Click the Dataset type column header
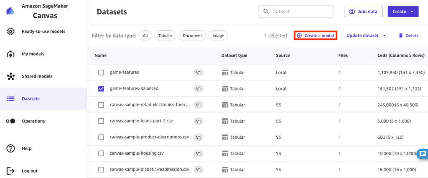This screenshot has width=428, height=178. (234, 55)
